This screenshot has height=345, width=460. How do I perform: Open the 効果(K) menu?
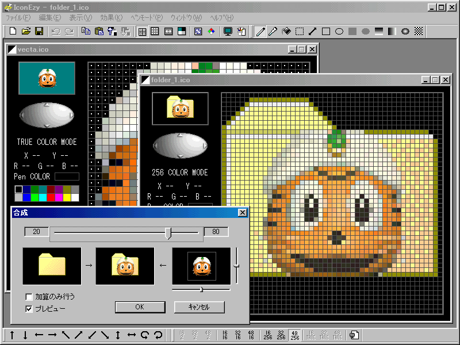tap(112, 18)
